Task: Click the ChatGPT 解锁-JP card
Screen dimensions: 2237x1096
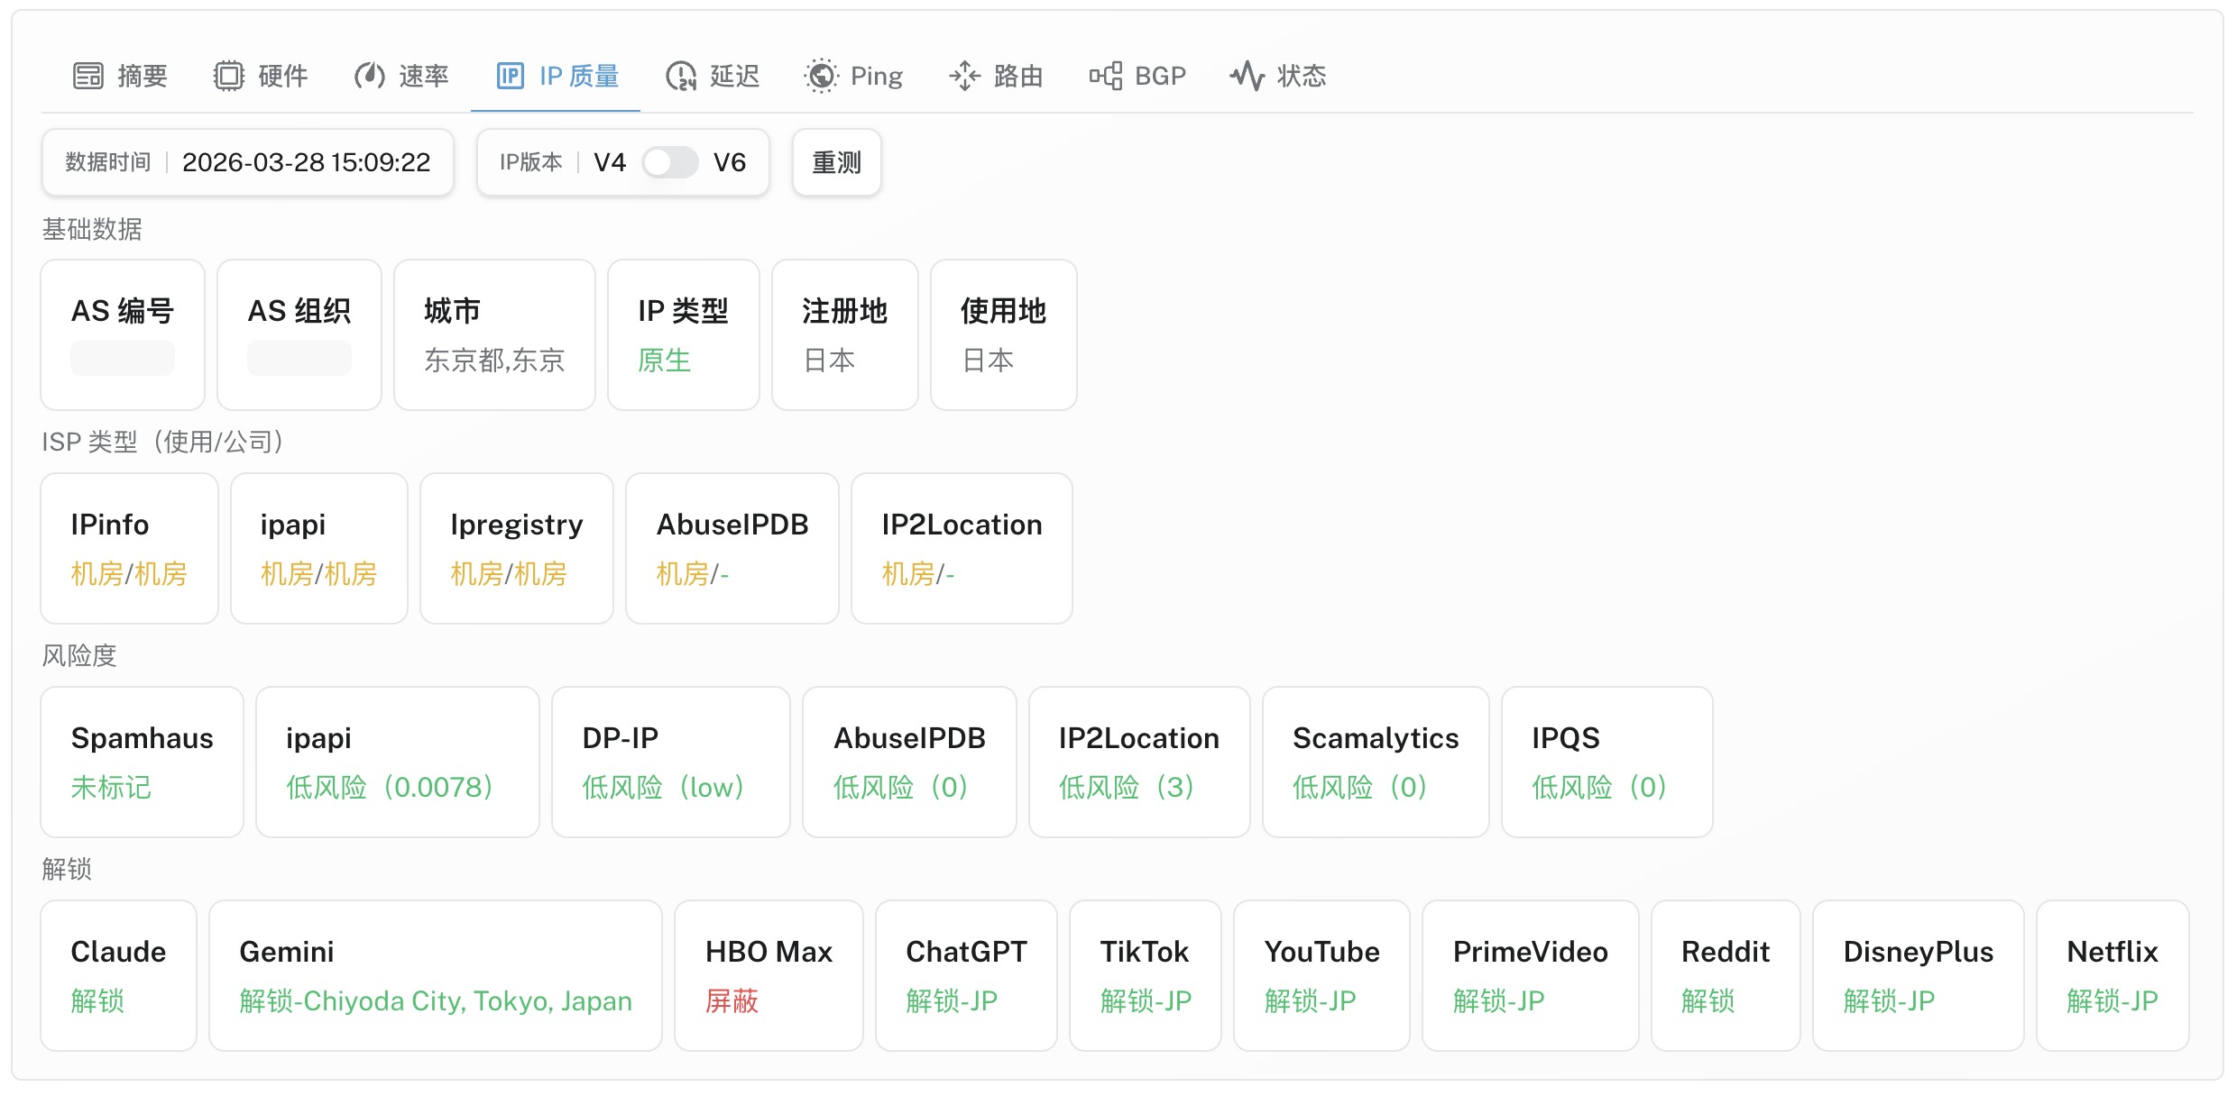Action: click(x=966, y=976)
